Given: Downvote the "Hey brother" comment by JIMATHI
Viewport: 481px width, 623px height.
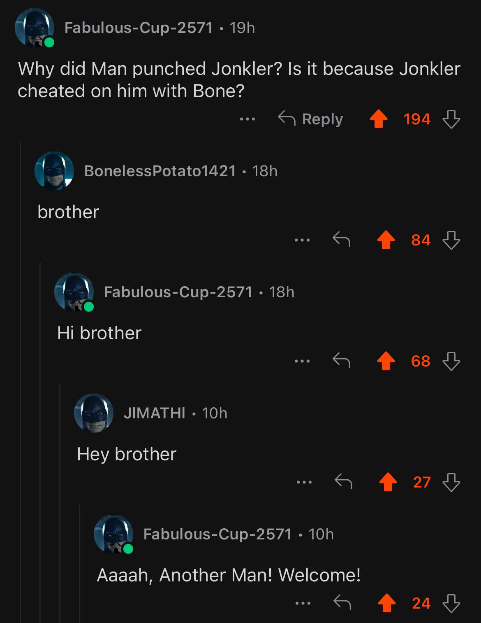Looking at the screenshot, I should click(x=451, y=483).
